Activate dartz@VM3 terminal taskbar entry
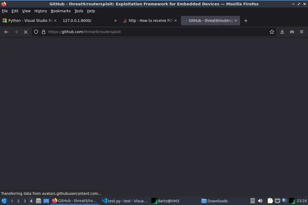 click(x=174, y=201)
